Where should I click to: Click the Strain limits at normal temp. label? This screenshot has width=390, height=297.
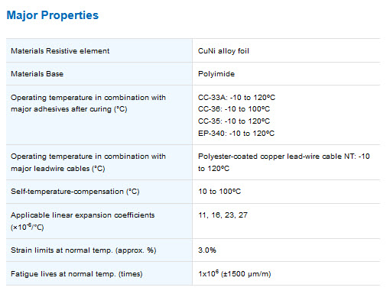pos(83,250)
